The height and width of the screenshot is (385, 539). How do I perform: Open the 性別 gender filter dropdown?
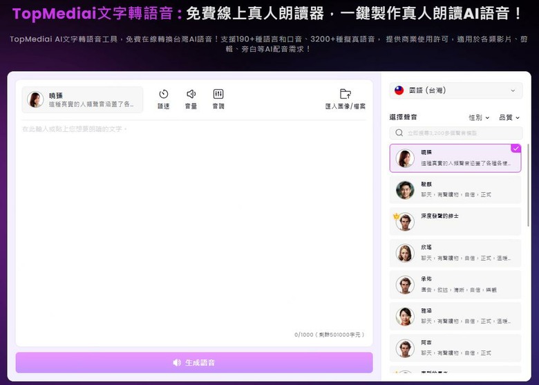point(479,118)
